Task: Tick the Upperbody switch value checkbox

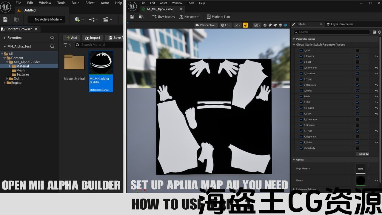Action: [357, 148]
